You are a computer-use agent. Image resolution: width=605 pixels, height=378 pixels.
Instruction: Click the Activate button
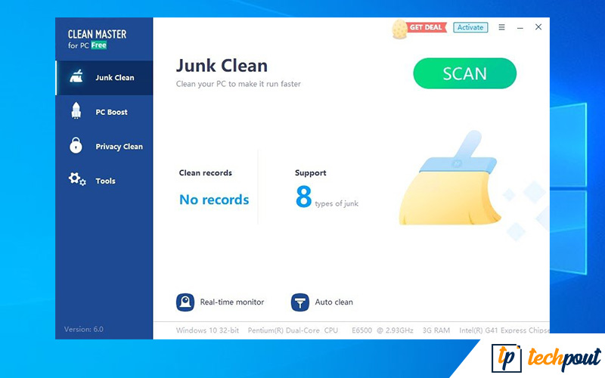pos(470,27)
